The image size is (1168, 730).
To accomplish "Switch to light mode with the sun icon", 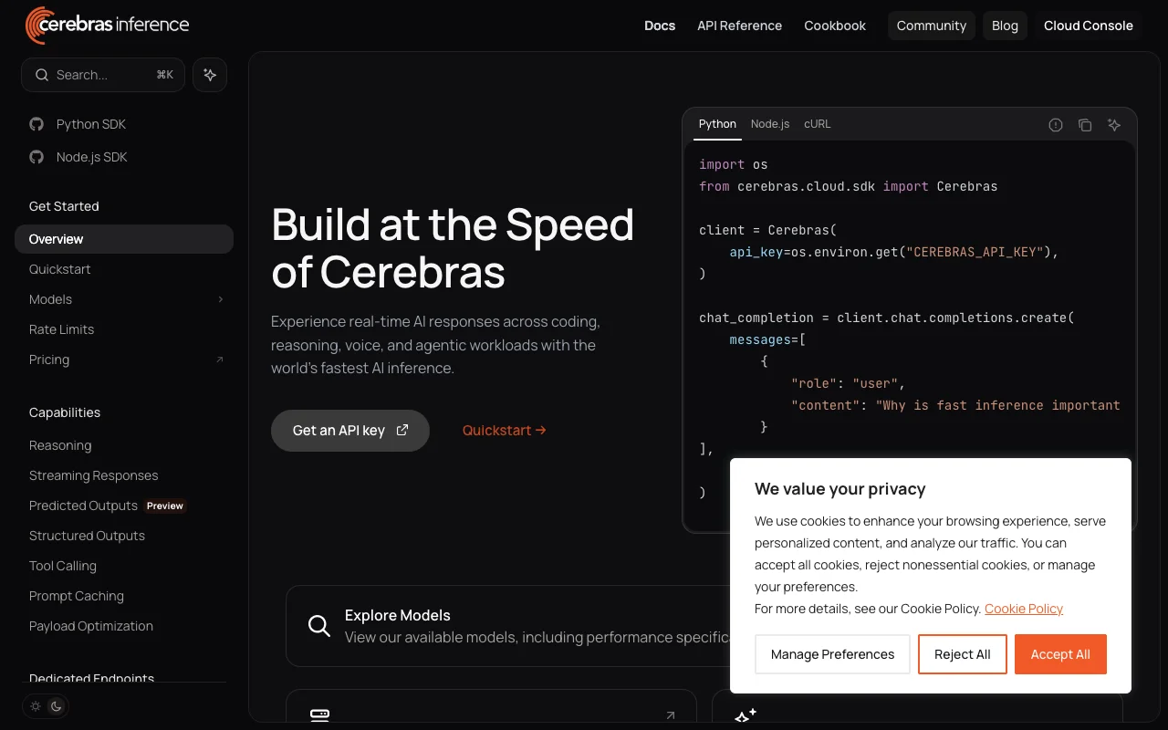I will click(36, 706).
